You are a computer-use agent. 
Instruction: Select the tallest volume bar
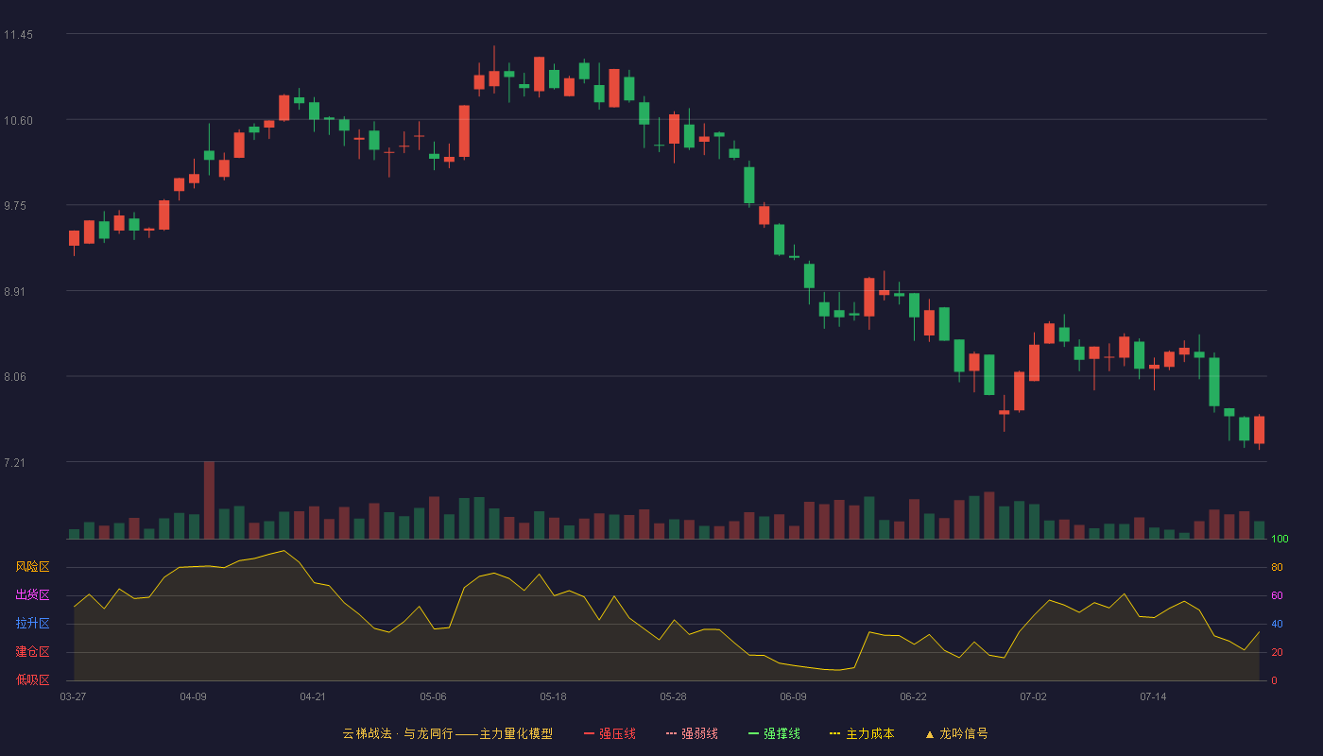209,500
